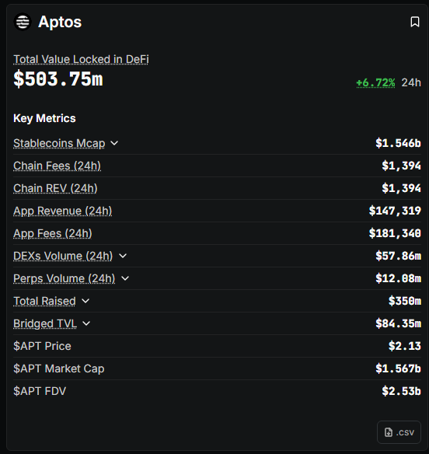Click the Key Metrics heading

44,118
